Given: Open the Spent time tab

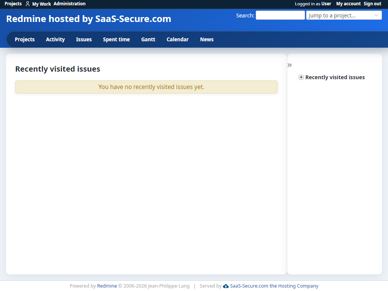Looking at the screenshot, I should (x=116, y=39).
